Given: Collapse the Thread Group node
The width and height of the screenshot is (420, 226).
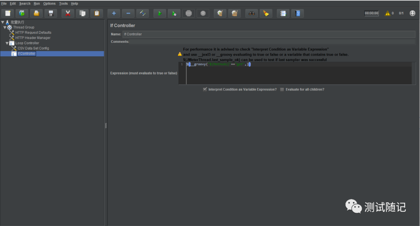Looking at the screenshot, I should (5, 27).
